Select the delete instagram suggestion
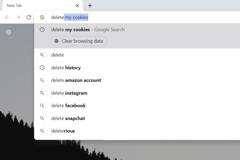This screenshot has width=240, height=160. 69,93
